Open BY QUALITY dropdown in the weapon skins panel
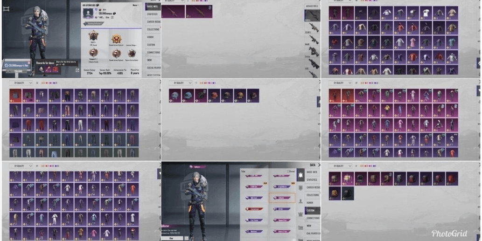Screen dimensions: 482x241 pos(174,1)
